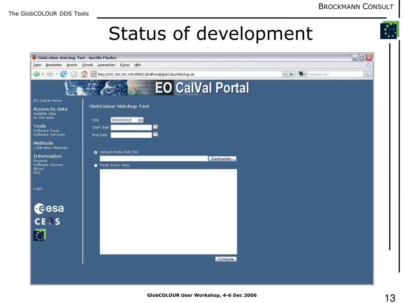Open the Lesezeichen menu
404x303 pixels.
click(x=107, y=65)
